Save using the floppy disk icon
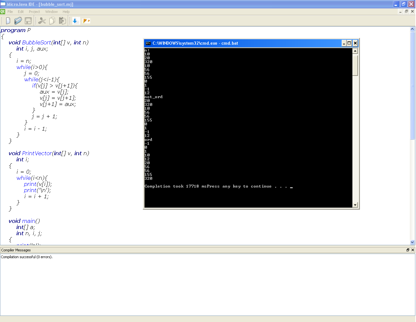416x322 pixels. (28, 21)
